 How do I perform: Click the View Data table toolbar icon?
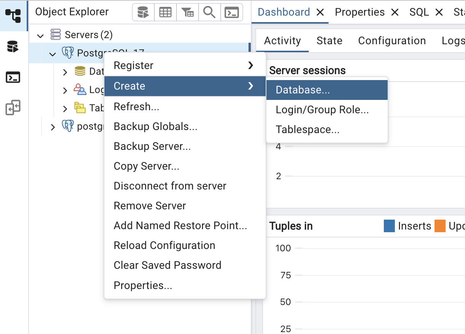[165, 13]
